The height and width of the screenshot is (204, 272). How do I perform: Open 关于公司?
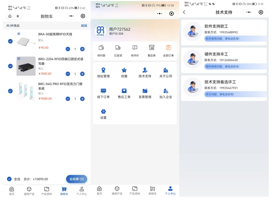(x=166, y=72)
